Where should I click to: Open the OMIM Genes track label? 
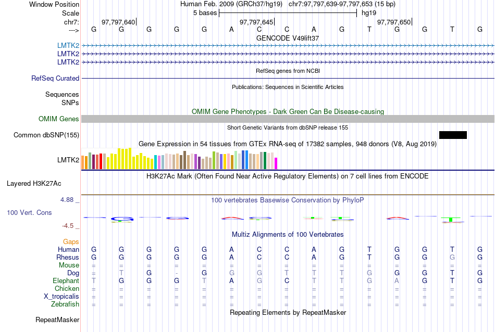[59, 119]
